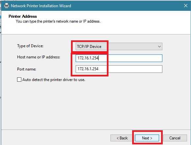Viewport: 191px width, 145px height.
Task: Click the 'Auto detect the printer driver to use' label
Action: pos(54,80)
